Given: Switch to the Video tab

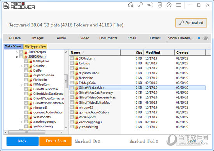Looking at the screenshot, I should [84, 38].
